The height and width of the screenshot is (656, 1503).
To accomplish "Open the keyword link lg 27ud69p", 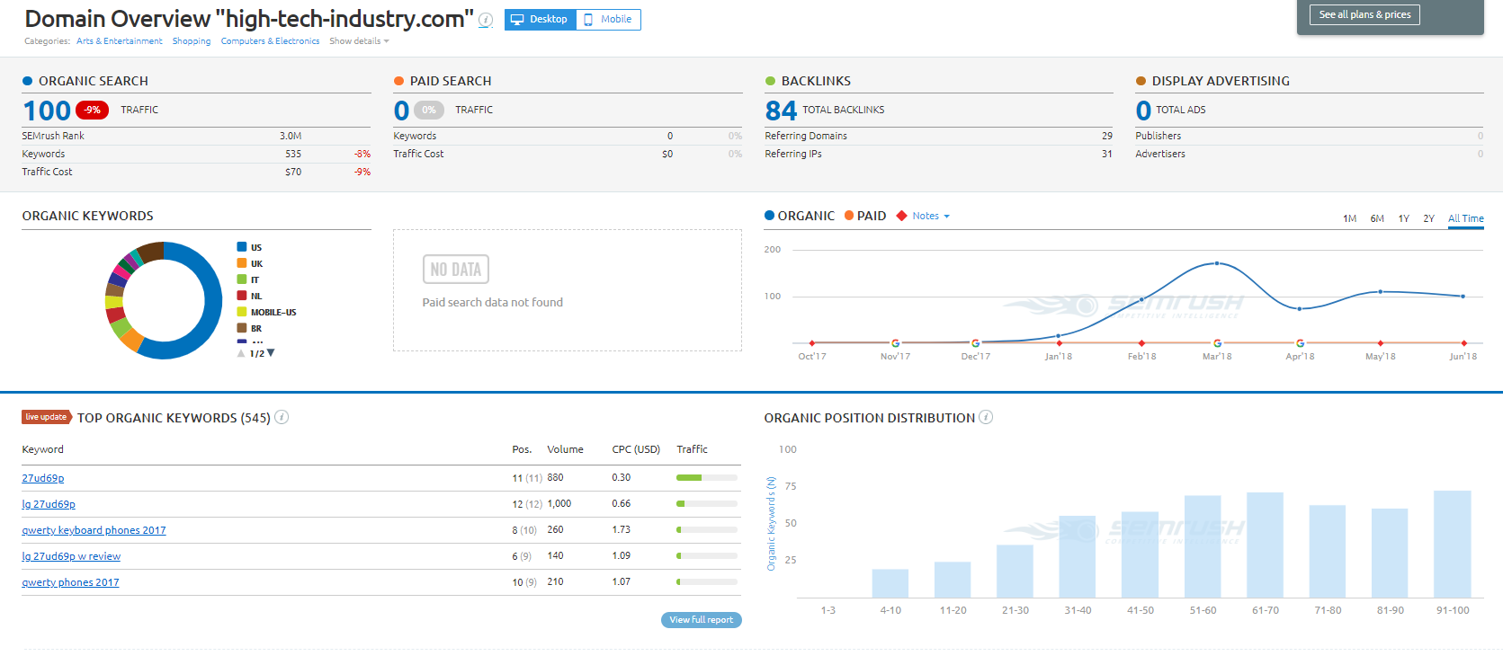I will point(49,504).
